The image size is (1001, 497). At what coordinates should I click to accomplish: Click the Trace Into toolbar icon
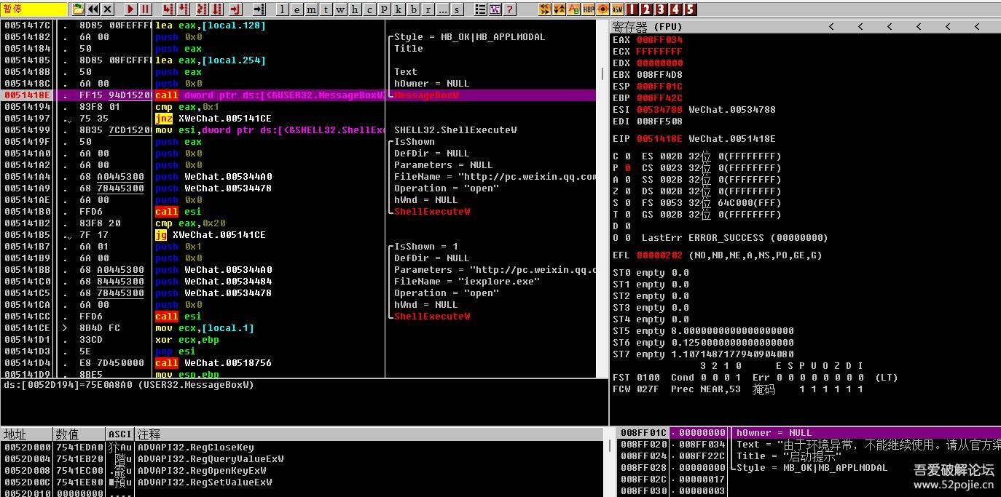(202, 9)
